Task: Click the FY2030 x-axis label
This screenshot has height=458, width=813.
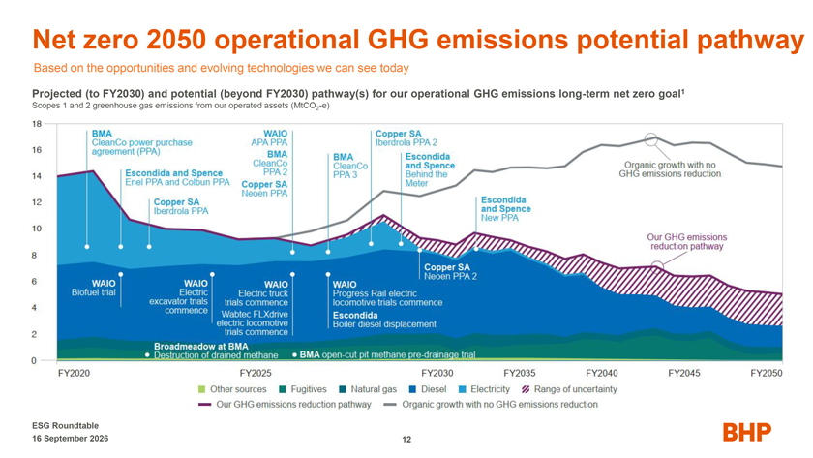Action: click(437, 373)
